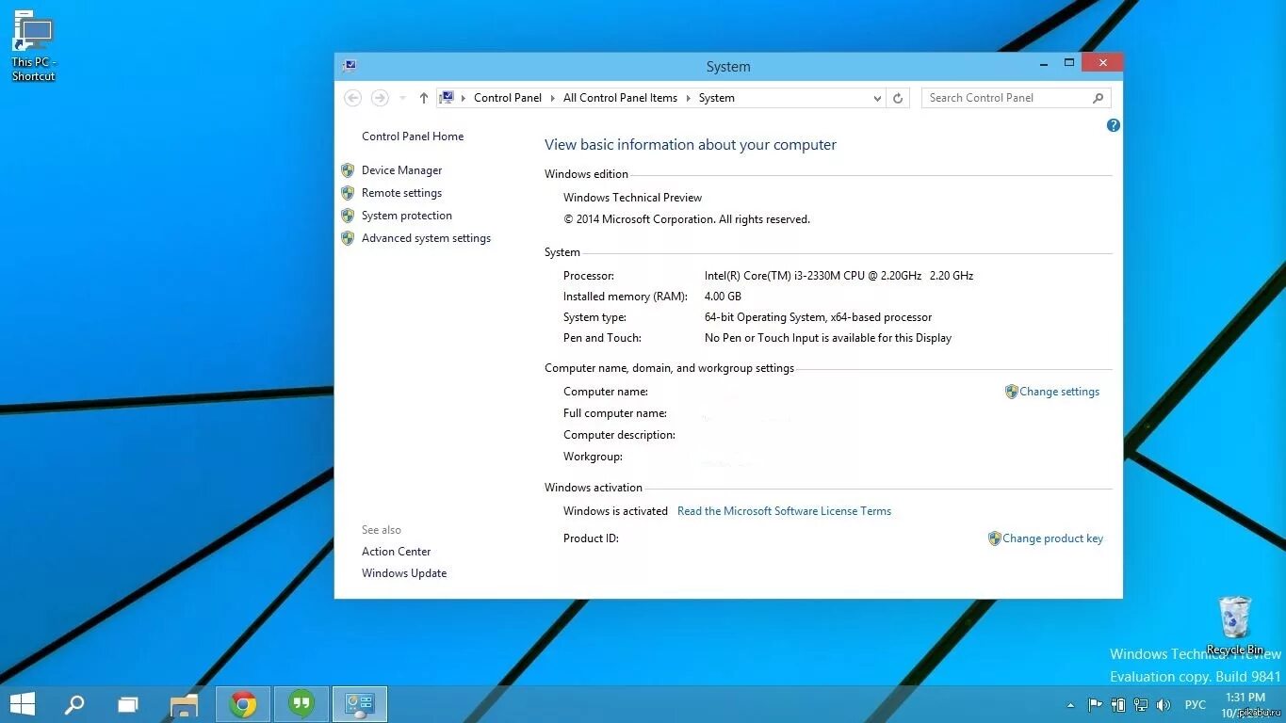Viewport: 1286px width, 723px height.
Task: Click the volume speaker icon
Action: 1164,704
